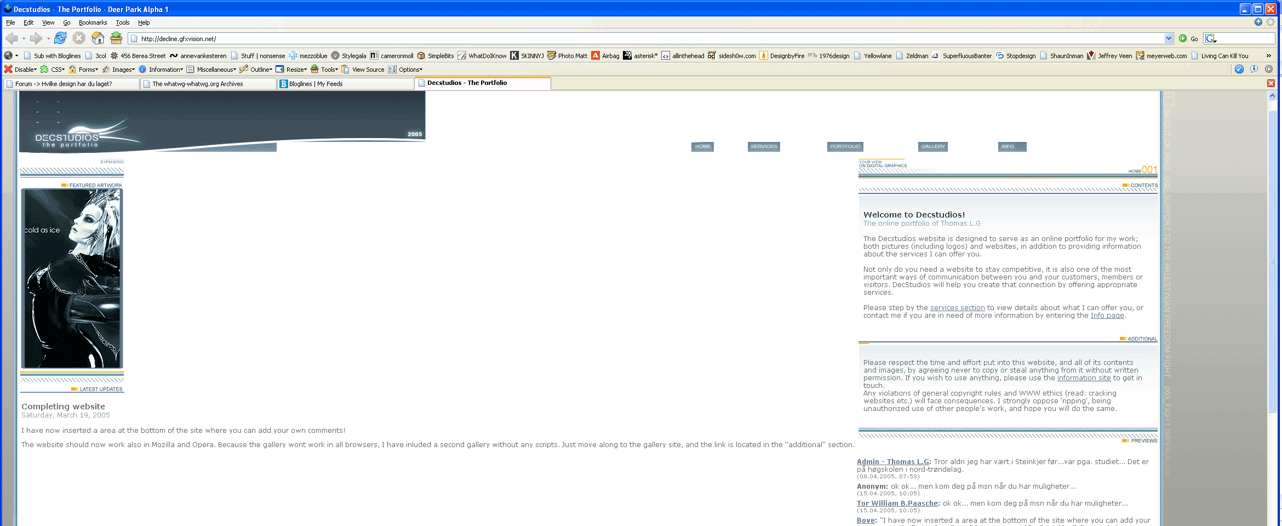Open the Jeffrey Veen bookmark
This screenshot has height=526, width=1282.
1109,56
